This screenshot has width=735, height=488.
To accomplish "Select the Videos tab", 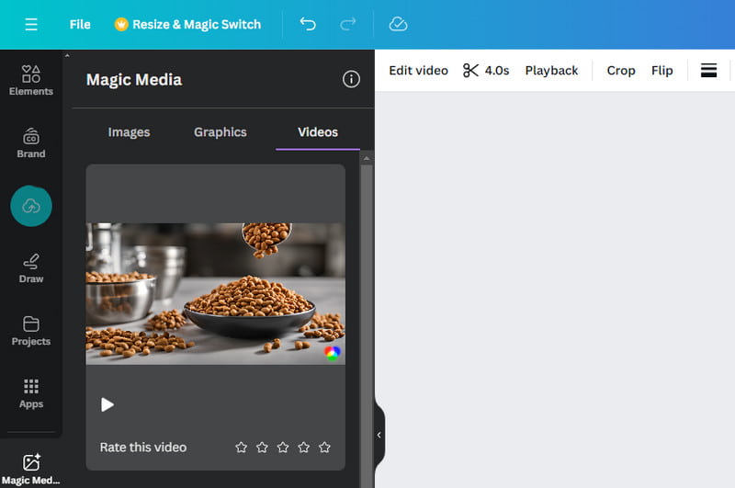I will [x=318, y=132].
